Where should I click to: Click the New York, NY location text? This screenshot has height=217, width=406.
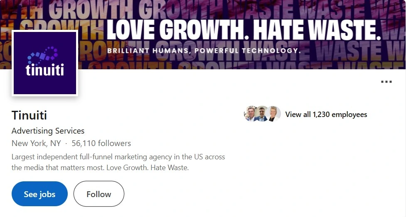[x=36, y=143]
